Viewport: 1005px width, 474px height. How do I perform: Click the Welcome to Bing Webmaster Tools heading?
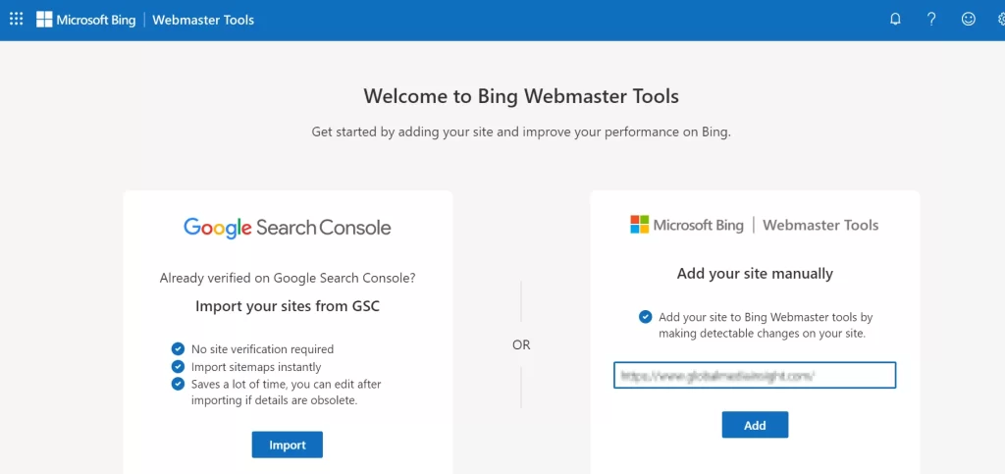point(520,96)
